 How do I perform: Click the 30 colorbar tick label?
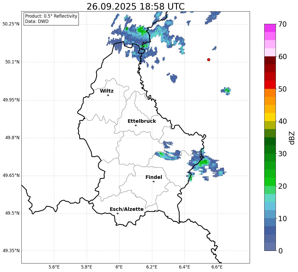click(x=282, y=154)
